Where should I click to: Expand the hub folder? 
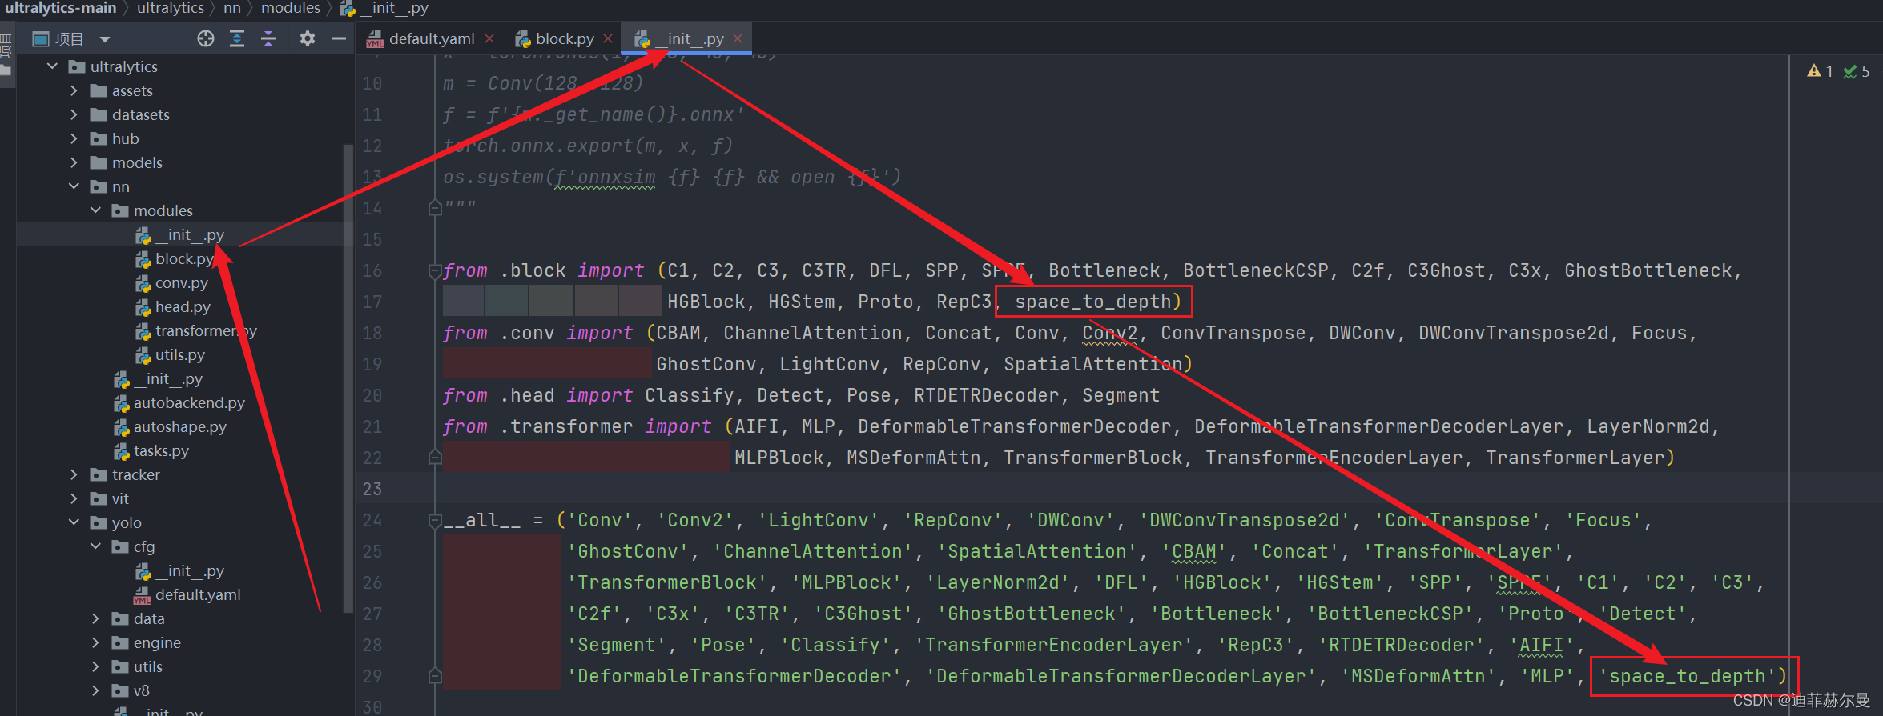[74, 138]
